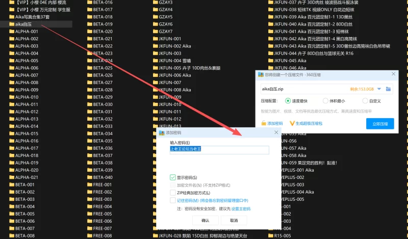Click the app icon in 添加密码 dialog title
Screen dimensions: 408x239
162,132
